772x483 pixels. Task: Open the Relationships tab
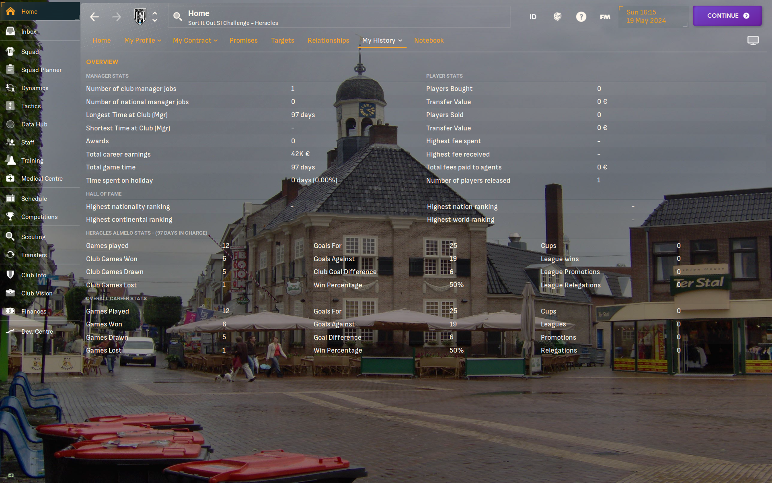coord(329,40)
